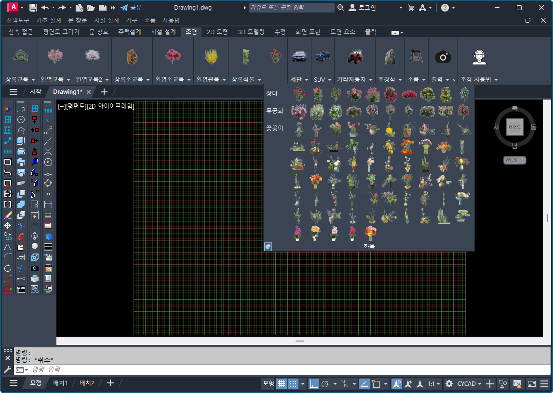Image resolution: width=553 pixels, height=393 pixels.
Task: Open the 1:1 annotation scale dropdown
Action: point(434,383)
